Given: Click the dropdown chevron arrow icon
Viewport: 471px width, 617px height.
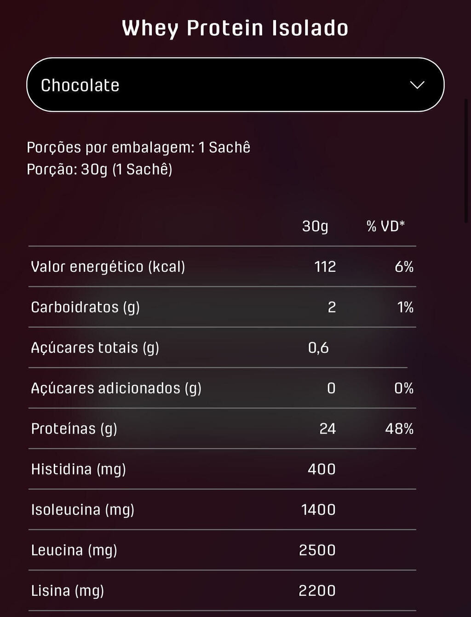Looking at the screenshot, I should pos(417,85).
